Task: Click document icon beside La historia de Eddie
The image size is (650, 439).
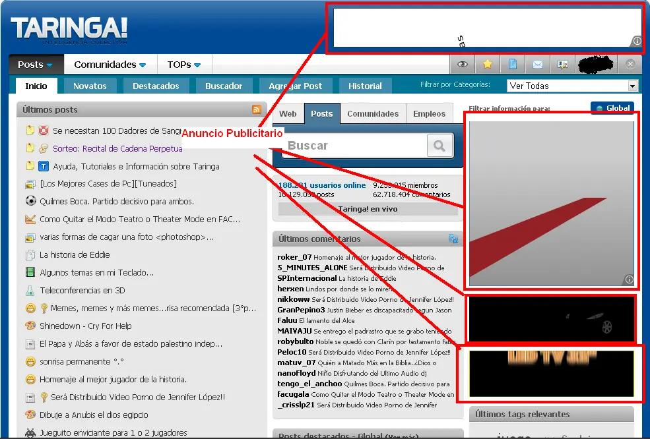Action: [30, 254]
